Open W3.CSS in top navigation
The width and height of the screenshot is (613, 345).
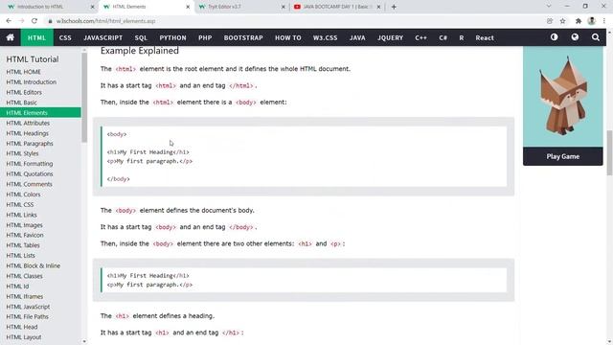tap(325, 37)
